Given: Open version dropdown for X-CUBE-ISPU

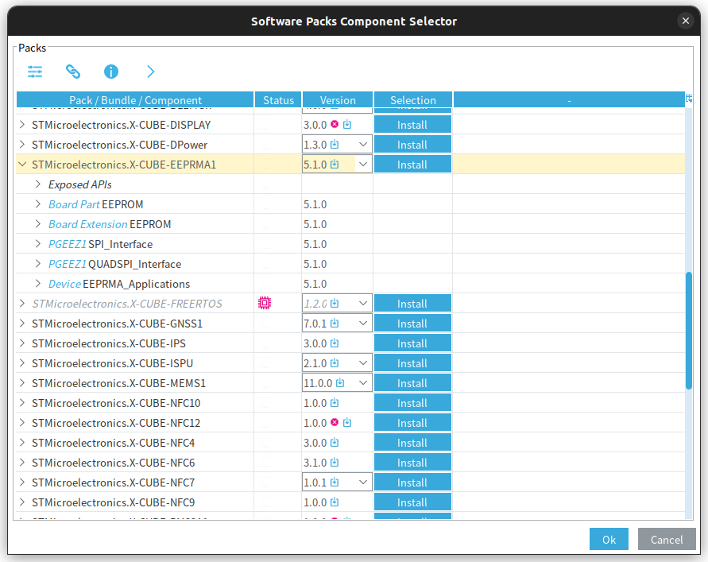Looking at the screenshot, I should click(x=363, y=363).
